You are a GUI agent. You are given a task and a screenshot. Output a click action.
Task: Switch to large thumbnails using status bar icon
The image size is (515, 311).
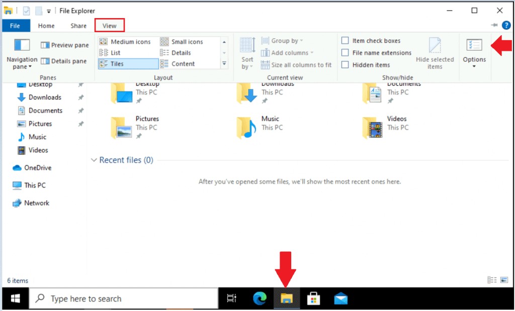(504, 280)
